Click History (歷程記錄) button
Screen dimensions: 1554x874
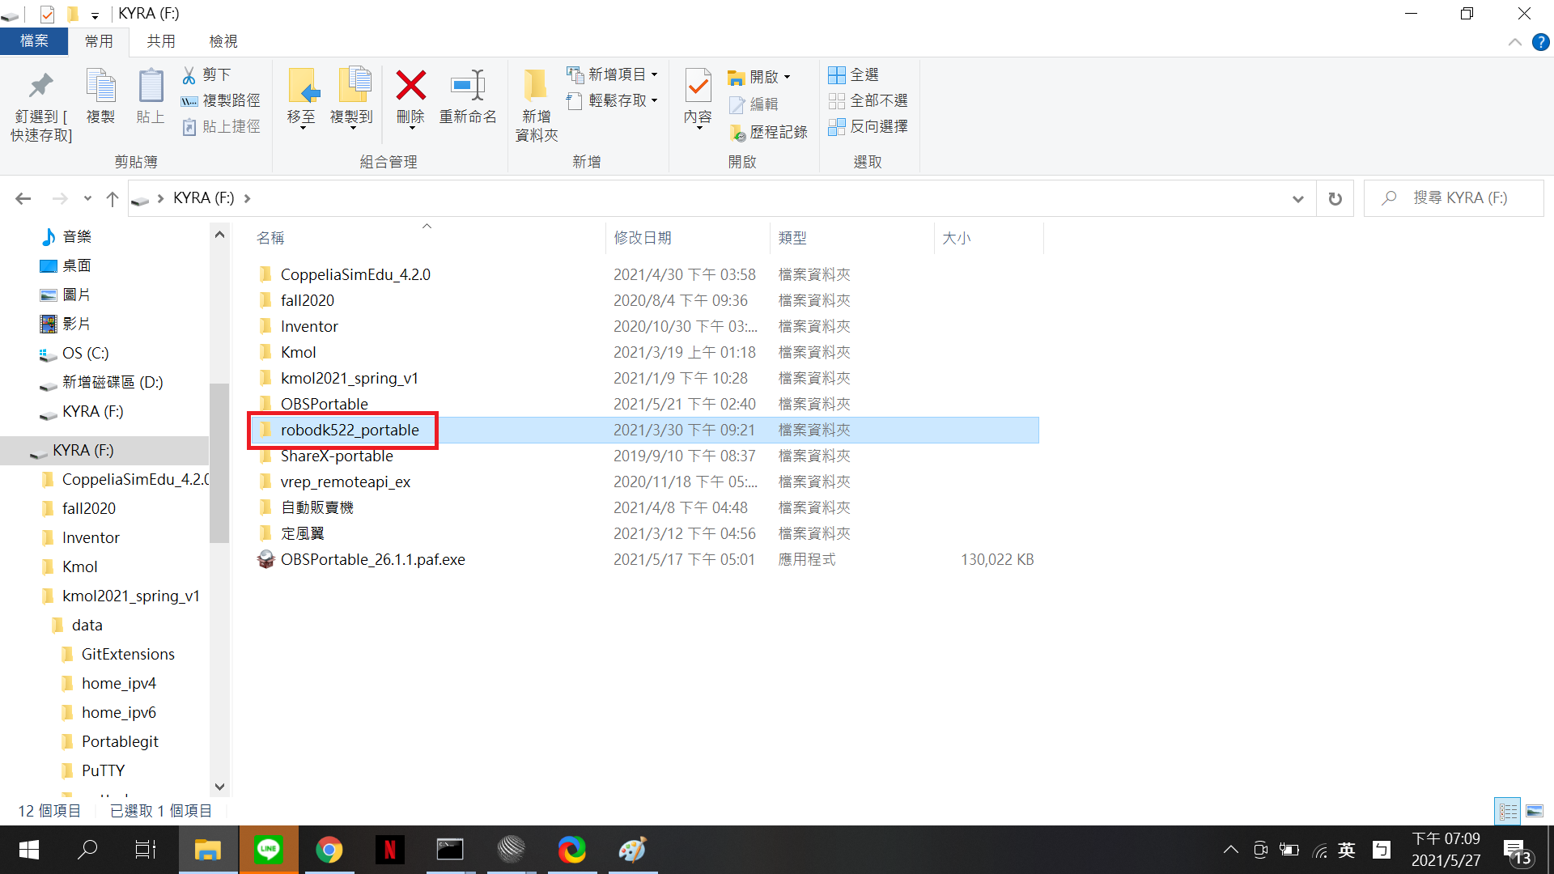click(x=769, y=132)
